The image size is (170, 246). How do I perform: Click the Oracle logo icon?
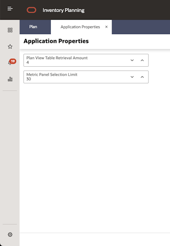point(32,10)
